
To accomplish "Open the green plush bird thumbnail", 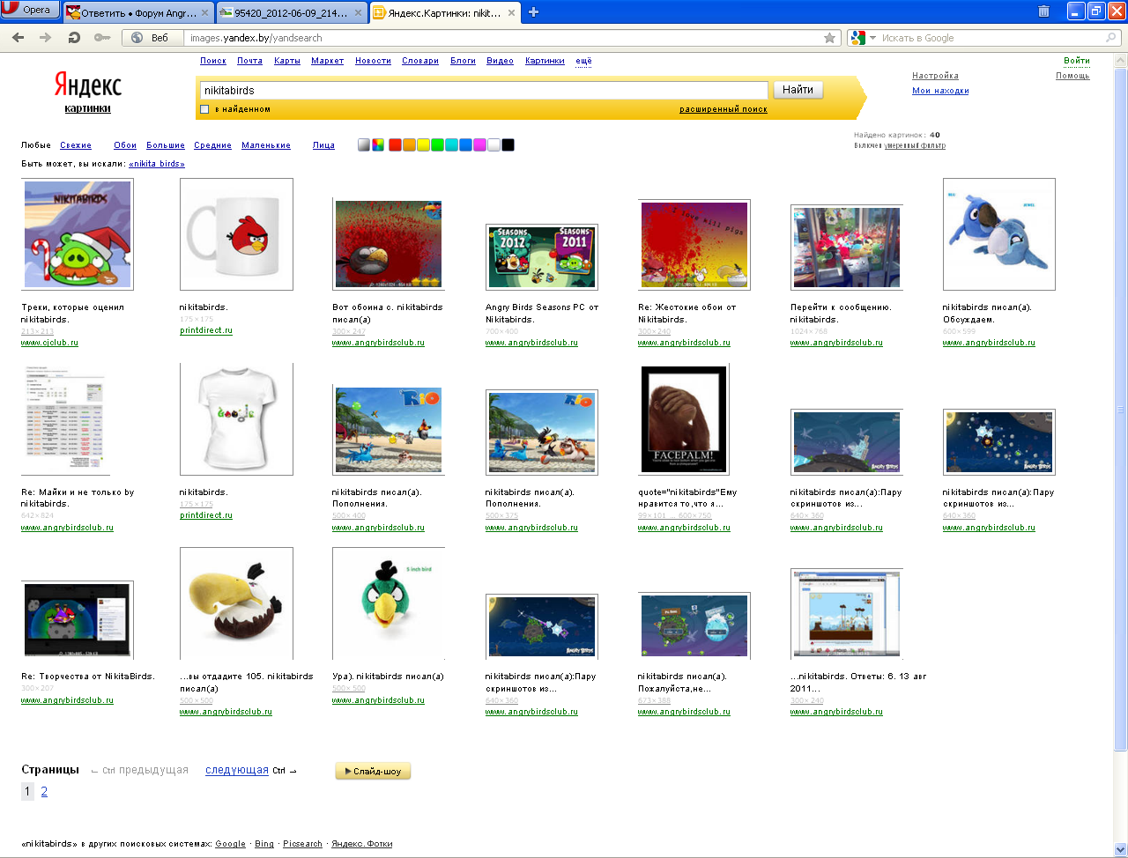I will [x=389, y=603].
